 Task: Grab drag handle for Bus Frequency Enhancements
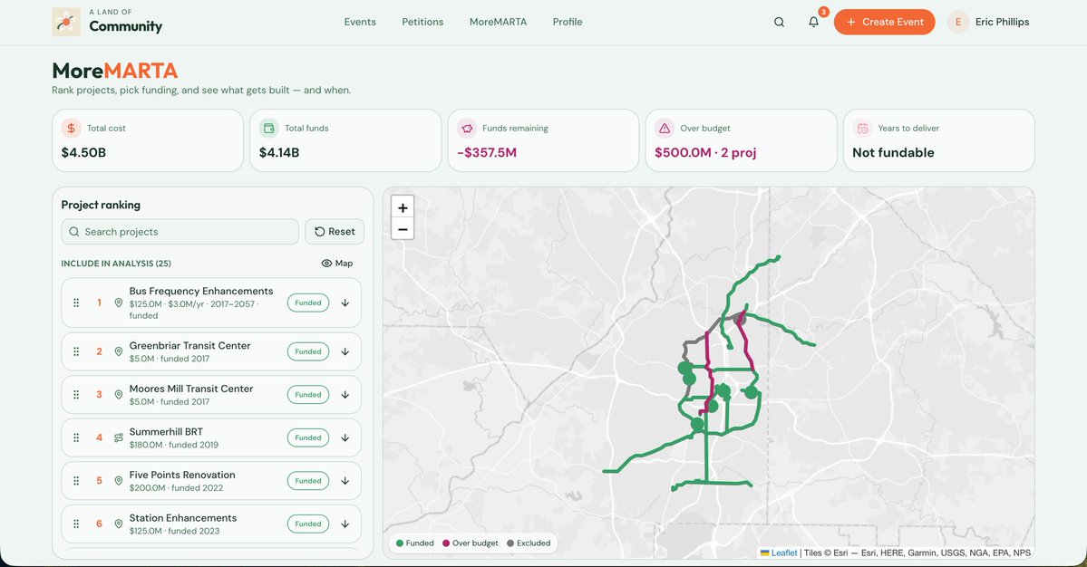click(76, 303)
